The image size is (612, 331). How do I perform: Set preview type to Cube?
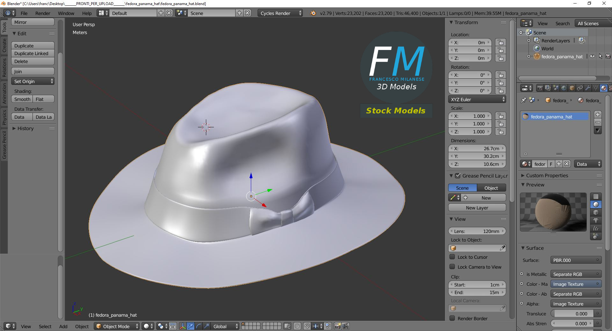pyautogui.click(x=596, y=212)
